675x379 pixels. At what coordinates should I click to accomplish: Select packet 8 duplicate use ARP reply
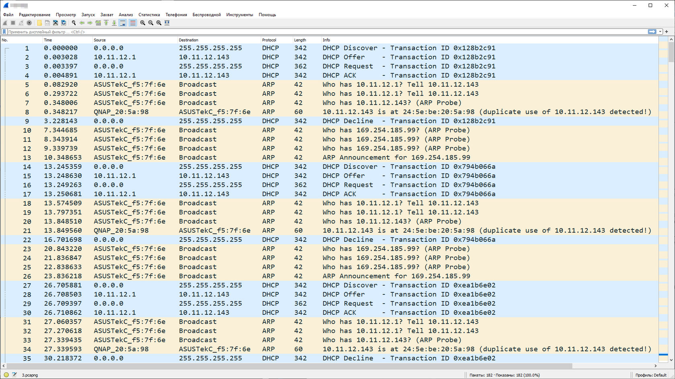[x=329, y=112]
